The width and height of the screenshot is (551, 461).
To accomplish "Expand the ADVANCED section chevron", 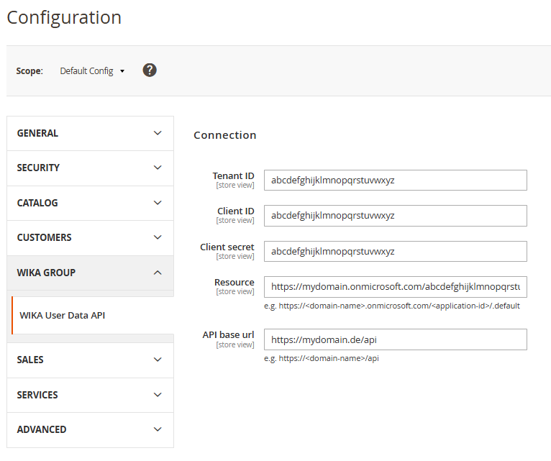I will (158, 429).
